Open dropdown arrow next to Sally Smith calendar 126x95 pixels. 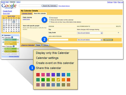click(18, 49)
